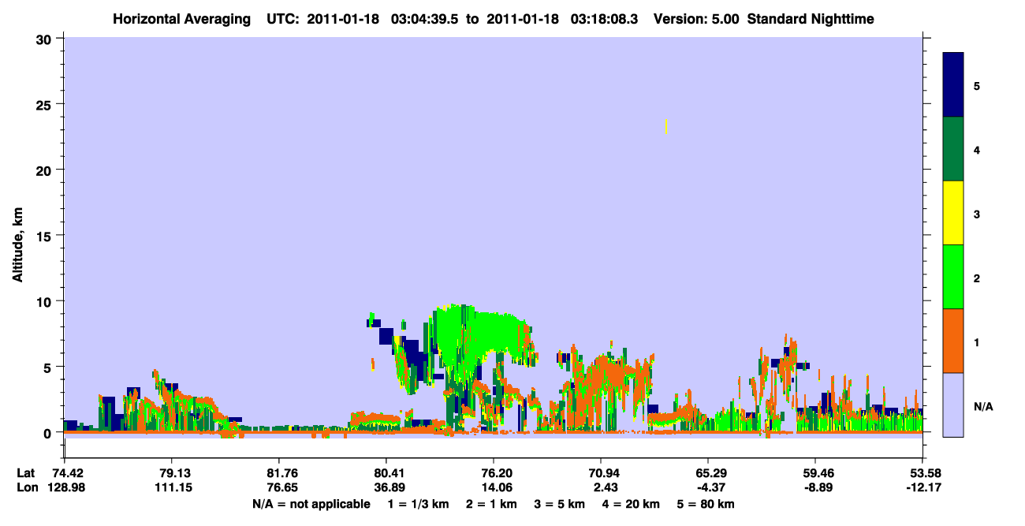The image size is (1025, 526).
Task: Click the start time '03:04:39.5' in title
Action: pyautogui.click(x=426, y=18)
